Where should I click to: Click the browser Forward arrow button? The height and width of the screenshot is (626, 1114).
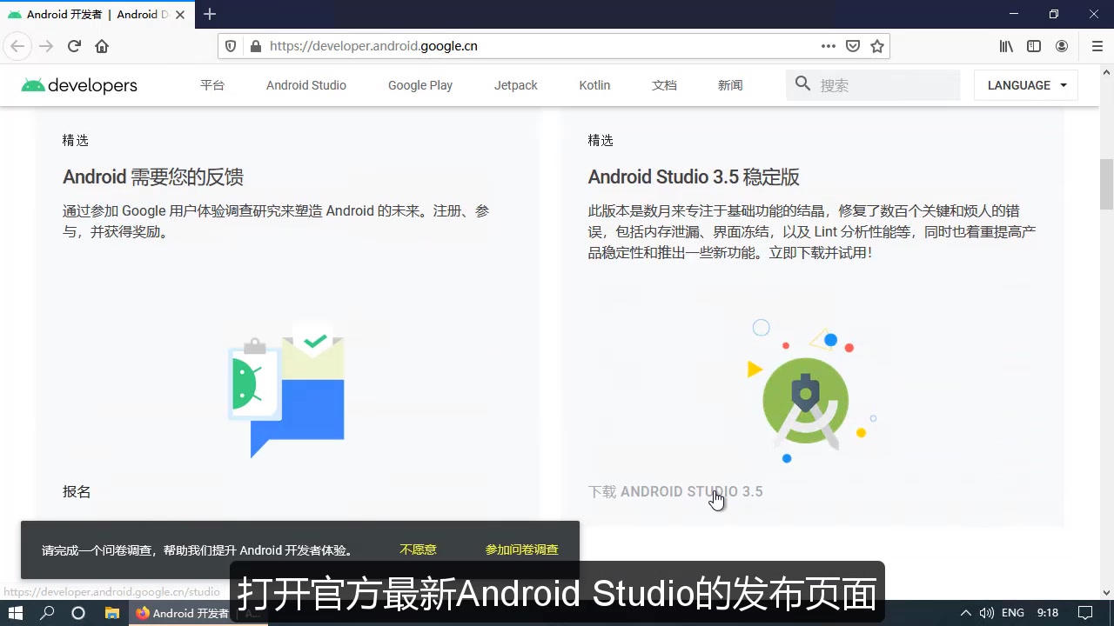pyautogui.click(x=46, y=46)
